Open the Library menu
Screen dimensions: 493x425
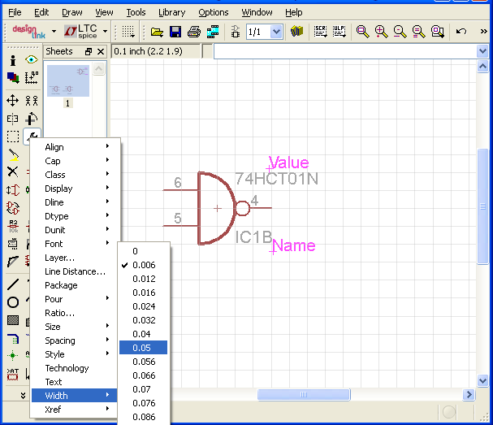[x=171, y=12]
